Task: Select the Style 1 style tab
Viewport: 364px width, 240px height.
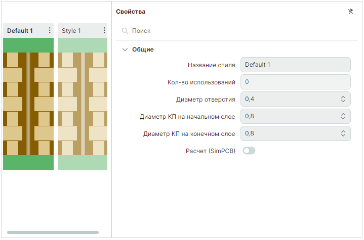Action: (71, 31)
